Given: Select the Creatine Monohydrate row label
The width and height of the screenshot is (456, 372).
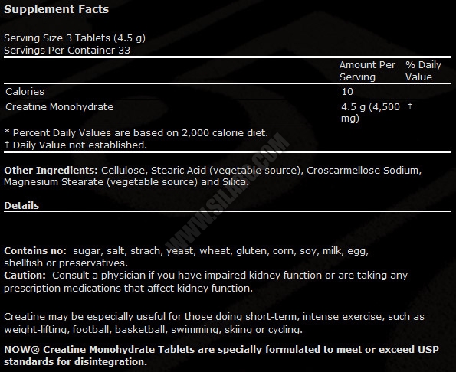Looking at the screenshot, I should click(x=59, y=107).
